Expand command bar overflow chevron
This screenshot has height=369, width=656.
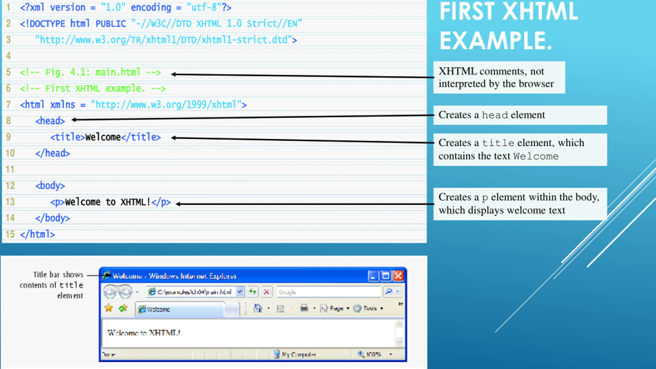401,304
